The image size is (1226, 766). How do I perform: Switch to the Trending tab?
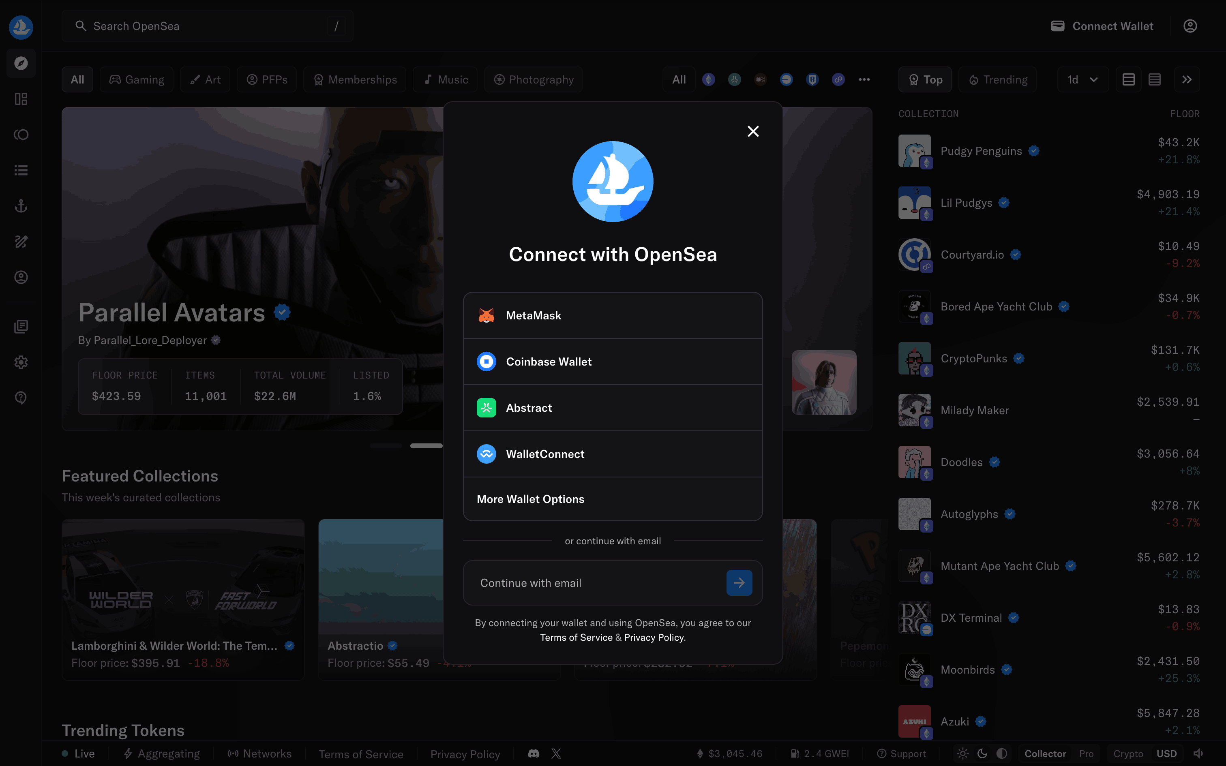coord(997,79)
